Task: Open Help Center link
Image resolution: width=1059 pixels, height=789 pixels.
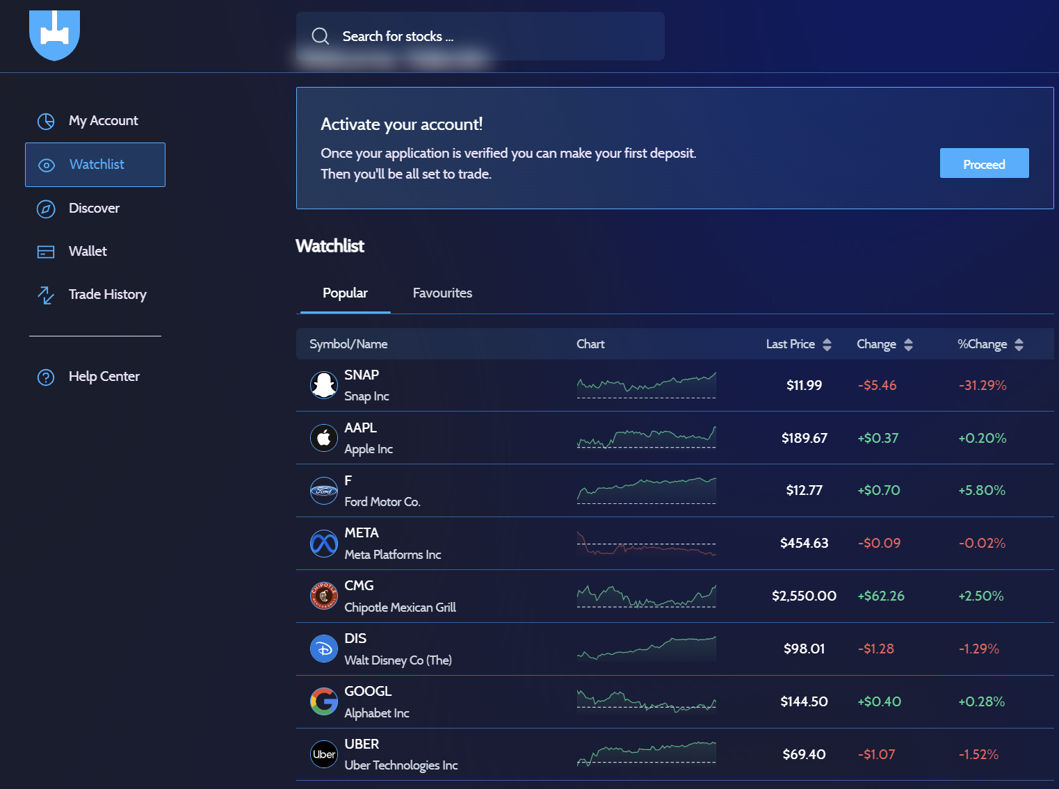Action: click(104, 377)
